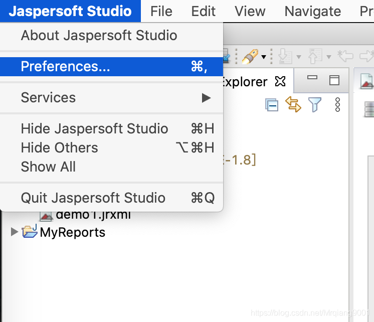This screenshot has height=322, width=374.
Task: Choose Hide Jaspersoft Studio
Action: 111,129
